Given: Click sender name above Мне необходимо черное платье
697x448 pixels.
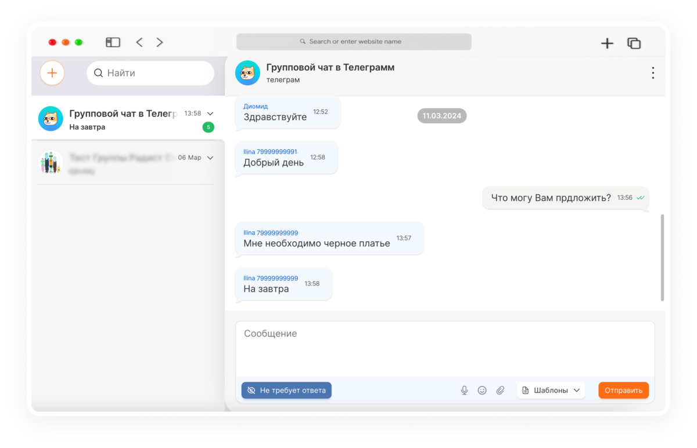Looking at the screenshot, I should point(271,232).
